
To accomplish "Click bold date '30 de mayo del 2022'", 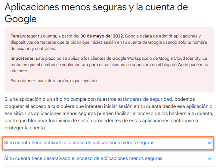I will (102, 36).
